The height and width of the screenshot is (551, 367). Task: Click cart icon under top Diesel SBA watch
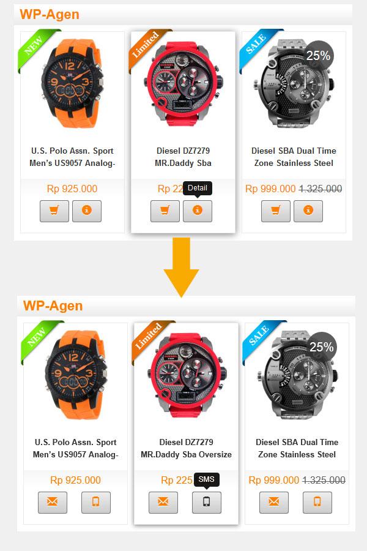point(276,211)
